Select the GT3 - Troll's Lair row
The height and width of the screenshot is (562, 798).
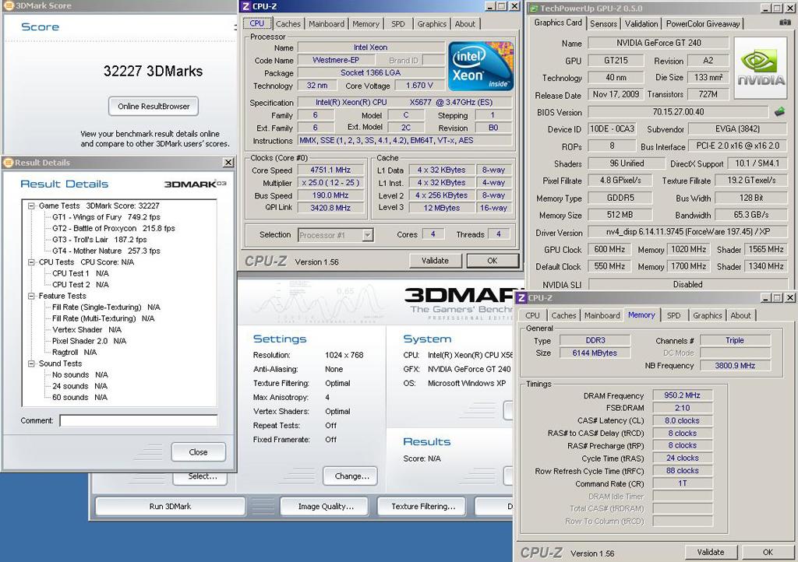click(99, 239)
